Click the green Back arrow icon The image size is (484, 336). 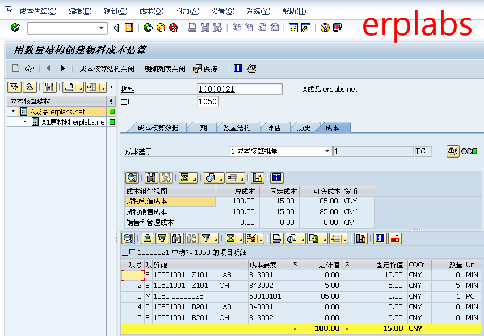[148, 28]
